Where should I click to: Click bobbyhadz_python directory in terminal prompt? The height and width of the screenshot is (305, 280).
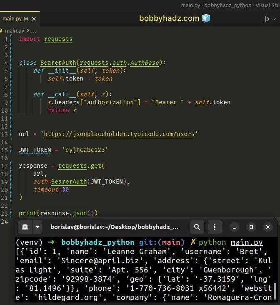coord(98,242)
